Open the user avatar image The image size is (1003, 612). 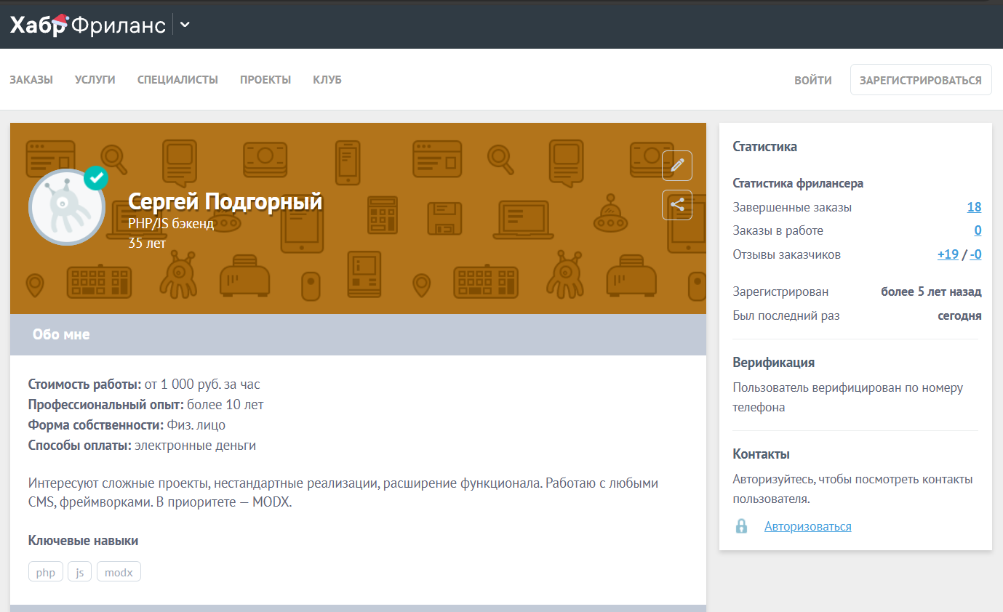coord(67,208)
